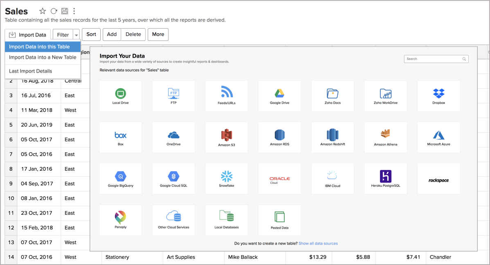490x265 pixels.
Task: Select the Pasted Data option
Action: [279, 220]
